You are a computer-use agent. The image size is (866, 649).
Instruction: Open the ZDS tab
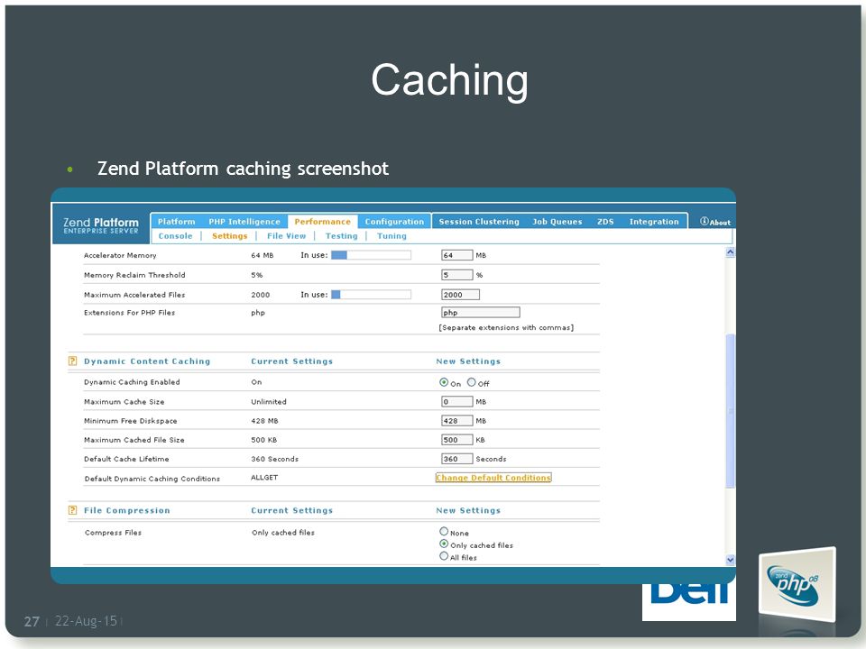(605, 222)
